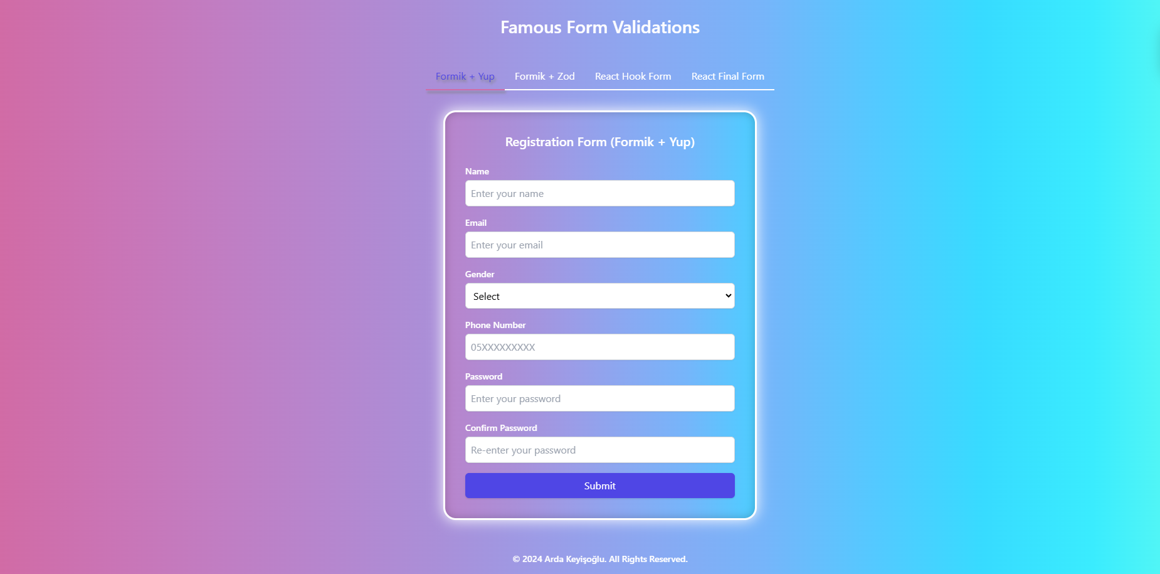
Task: Click the Name field label
Action: pyautogui.click(x=477, y=171)
